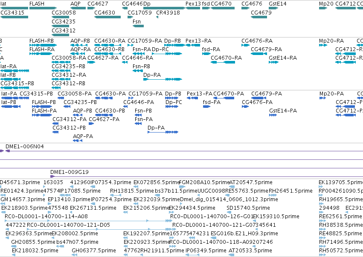The width and height of the screenshot is (363, 257).
Task: Select the GstE14-PA protein label
Action: click(x=283, y=111)
